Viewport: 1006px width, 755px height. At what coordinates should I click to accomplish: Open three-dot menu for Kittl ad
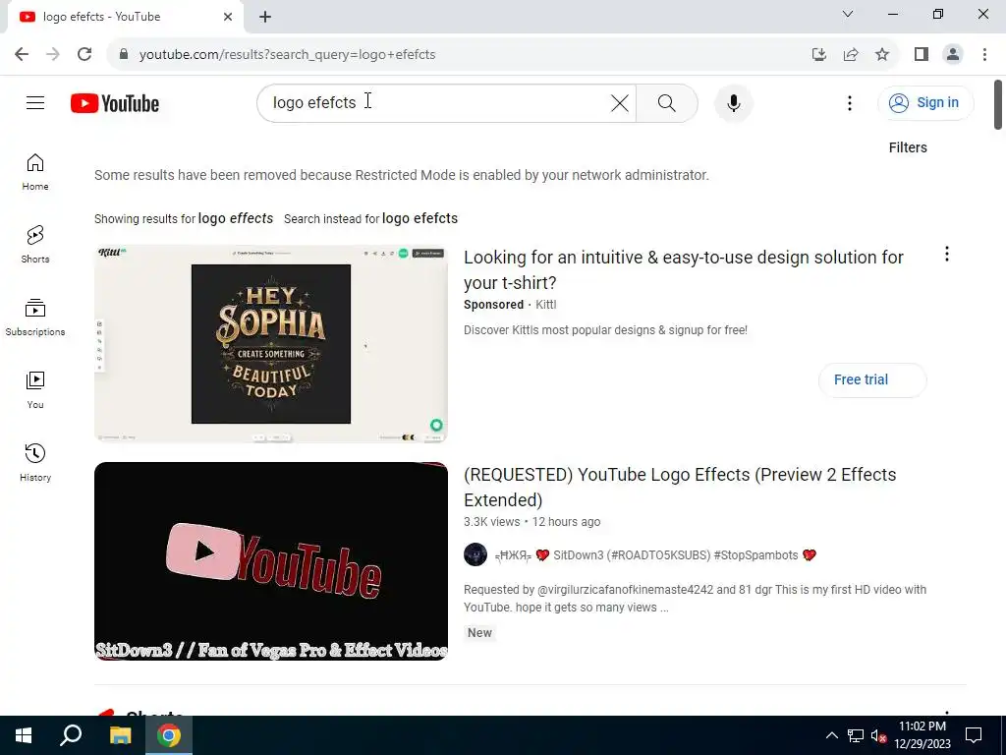pyautogui.click(x=946, y=255)
